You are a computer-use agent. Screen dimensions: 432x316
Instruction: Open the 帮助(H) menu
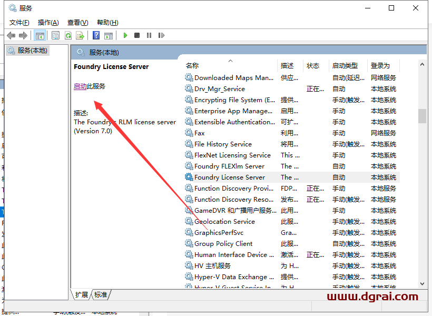107,23
